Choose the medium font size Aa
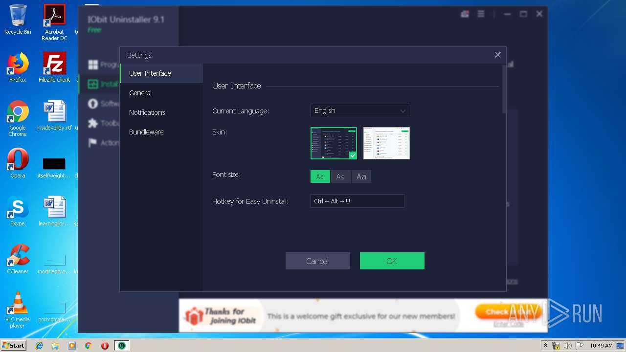This screenshot has width=626, height=352. pyautogui.click(x=340, y=176)
